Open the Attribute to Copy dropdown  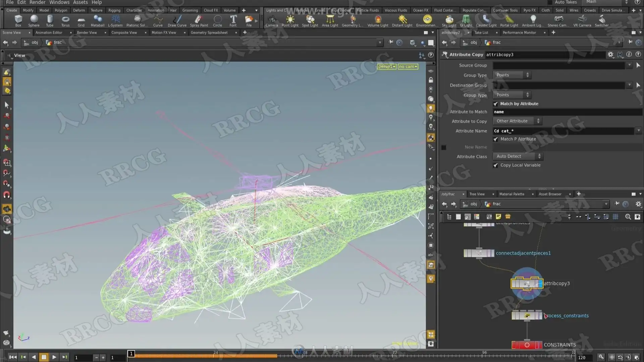click(x=518, y=121)
